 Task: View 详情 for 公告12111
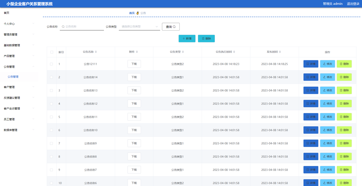(311, 64)
